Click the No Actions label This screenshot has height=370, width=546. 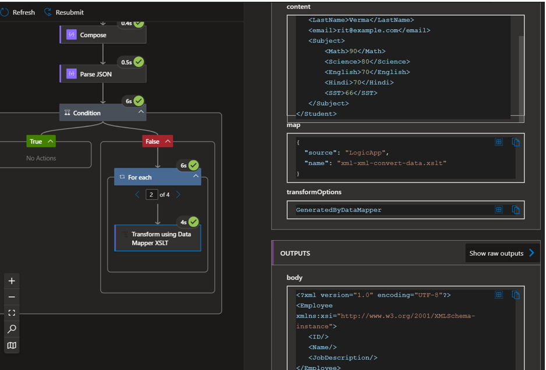click(41, 158)
